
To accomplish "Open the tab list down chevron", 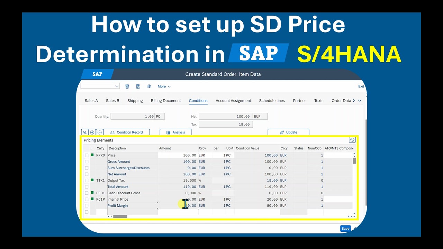I will pyautogui.click(x=360, y=101).
